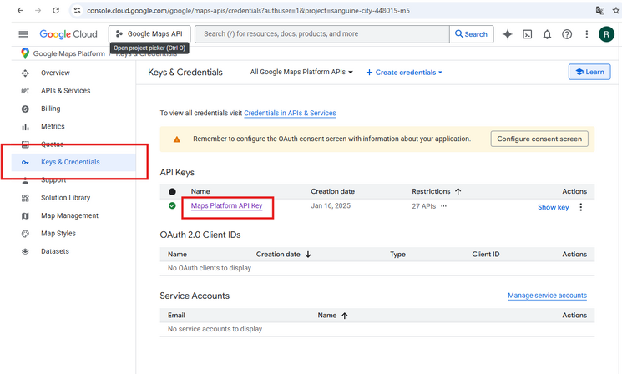This screenshot has width=622, height=374.
Task: Click the Google Maps Platform pin icon
Action: click(25, 53)
